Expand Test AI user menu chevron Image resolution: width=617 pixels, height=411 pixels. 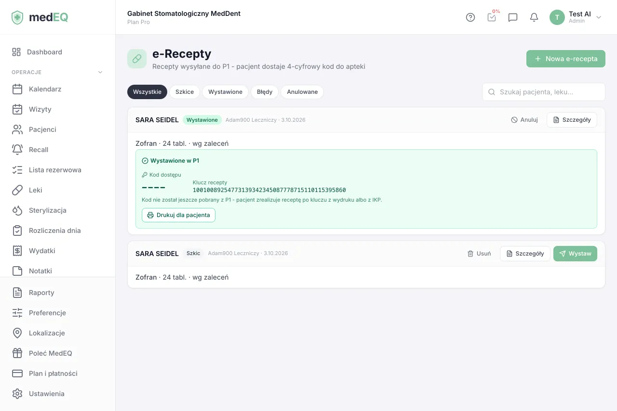pos(599,17)
